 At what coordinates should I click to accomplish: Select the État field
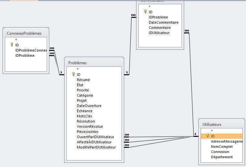94,85
